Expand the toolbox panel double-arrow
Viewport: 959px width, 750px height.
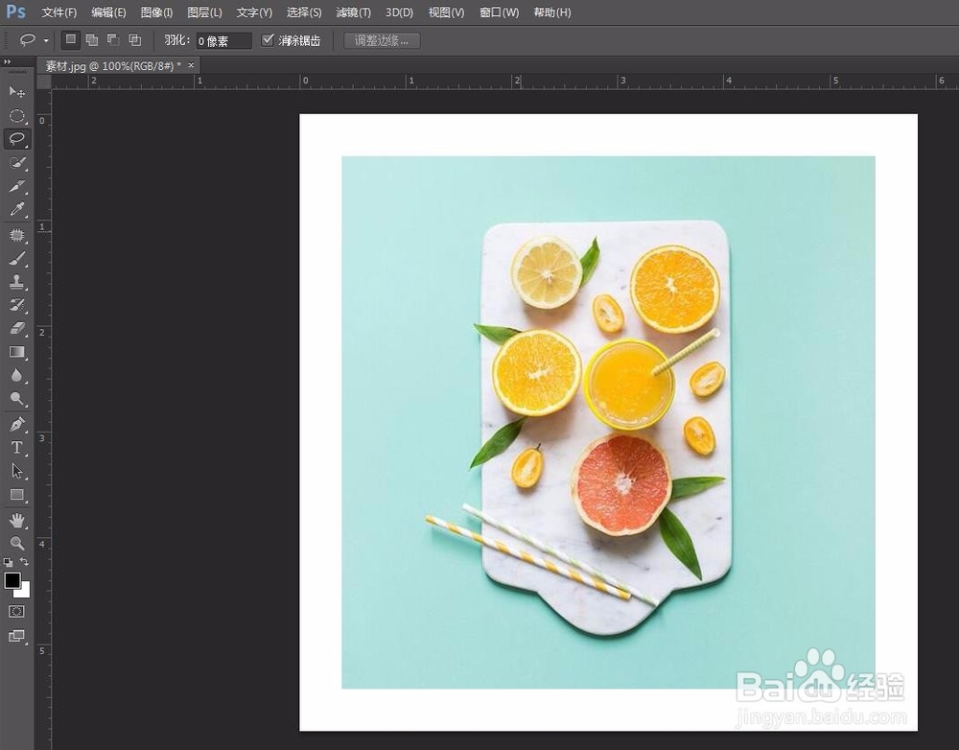click(x=8, y=61)
